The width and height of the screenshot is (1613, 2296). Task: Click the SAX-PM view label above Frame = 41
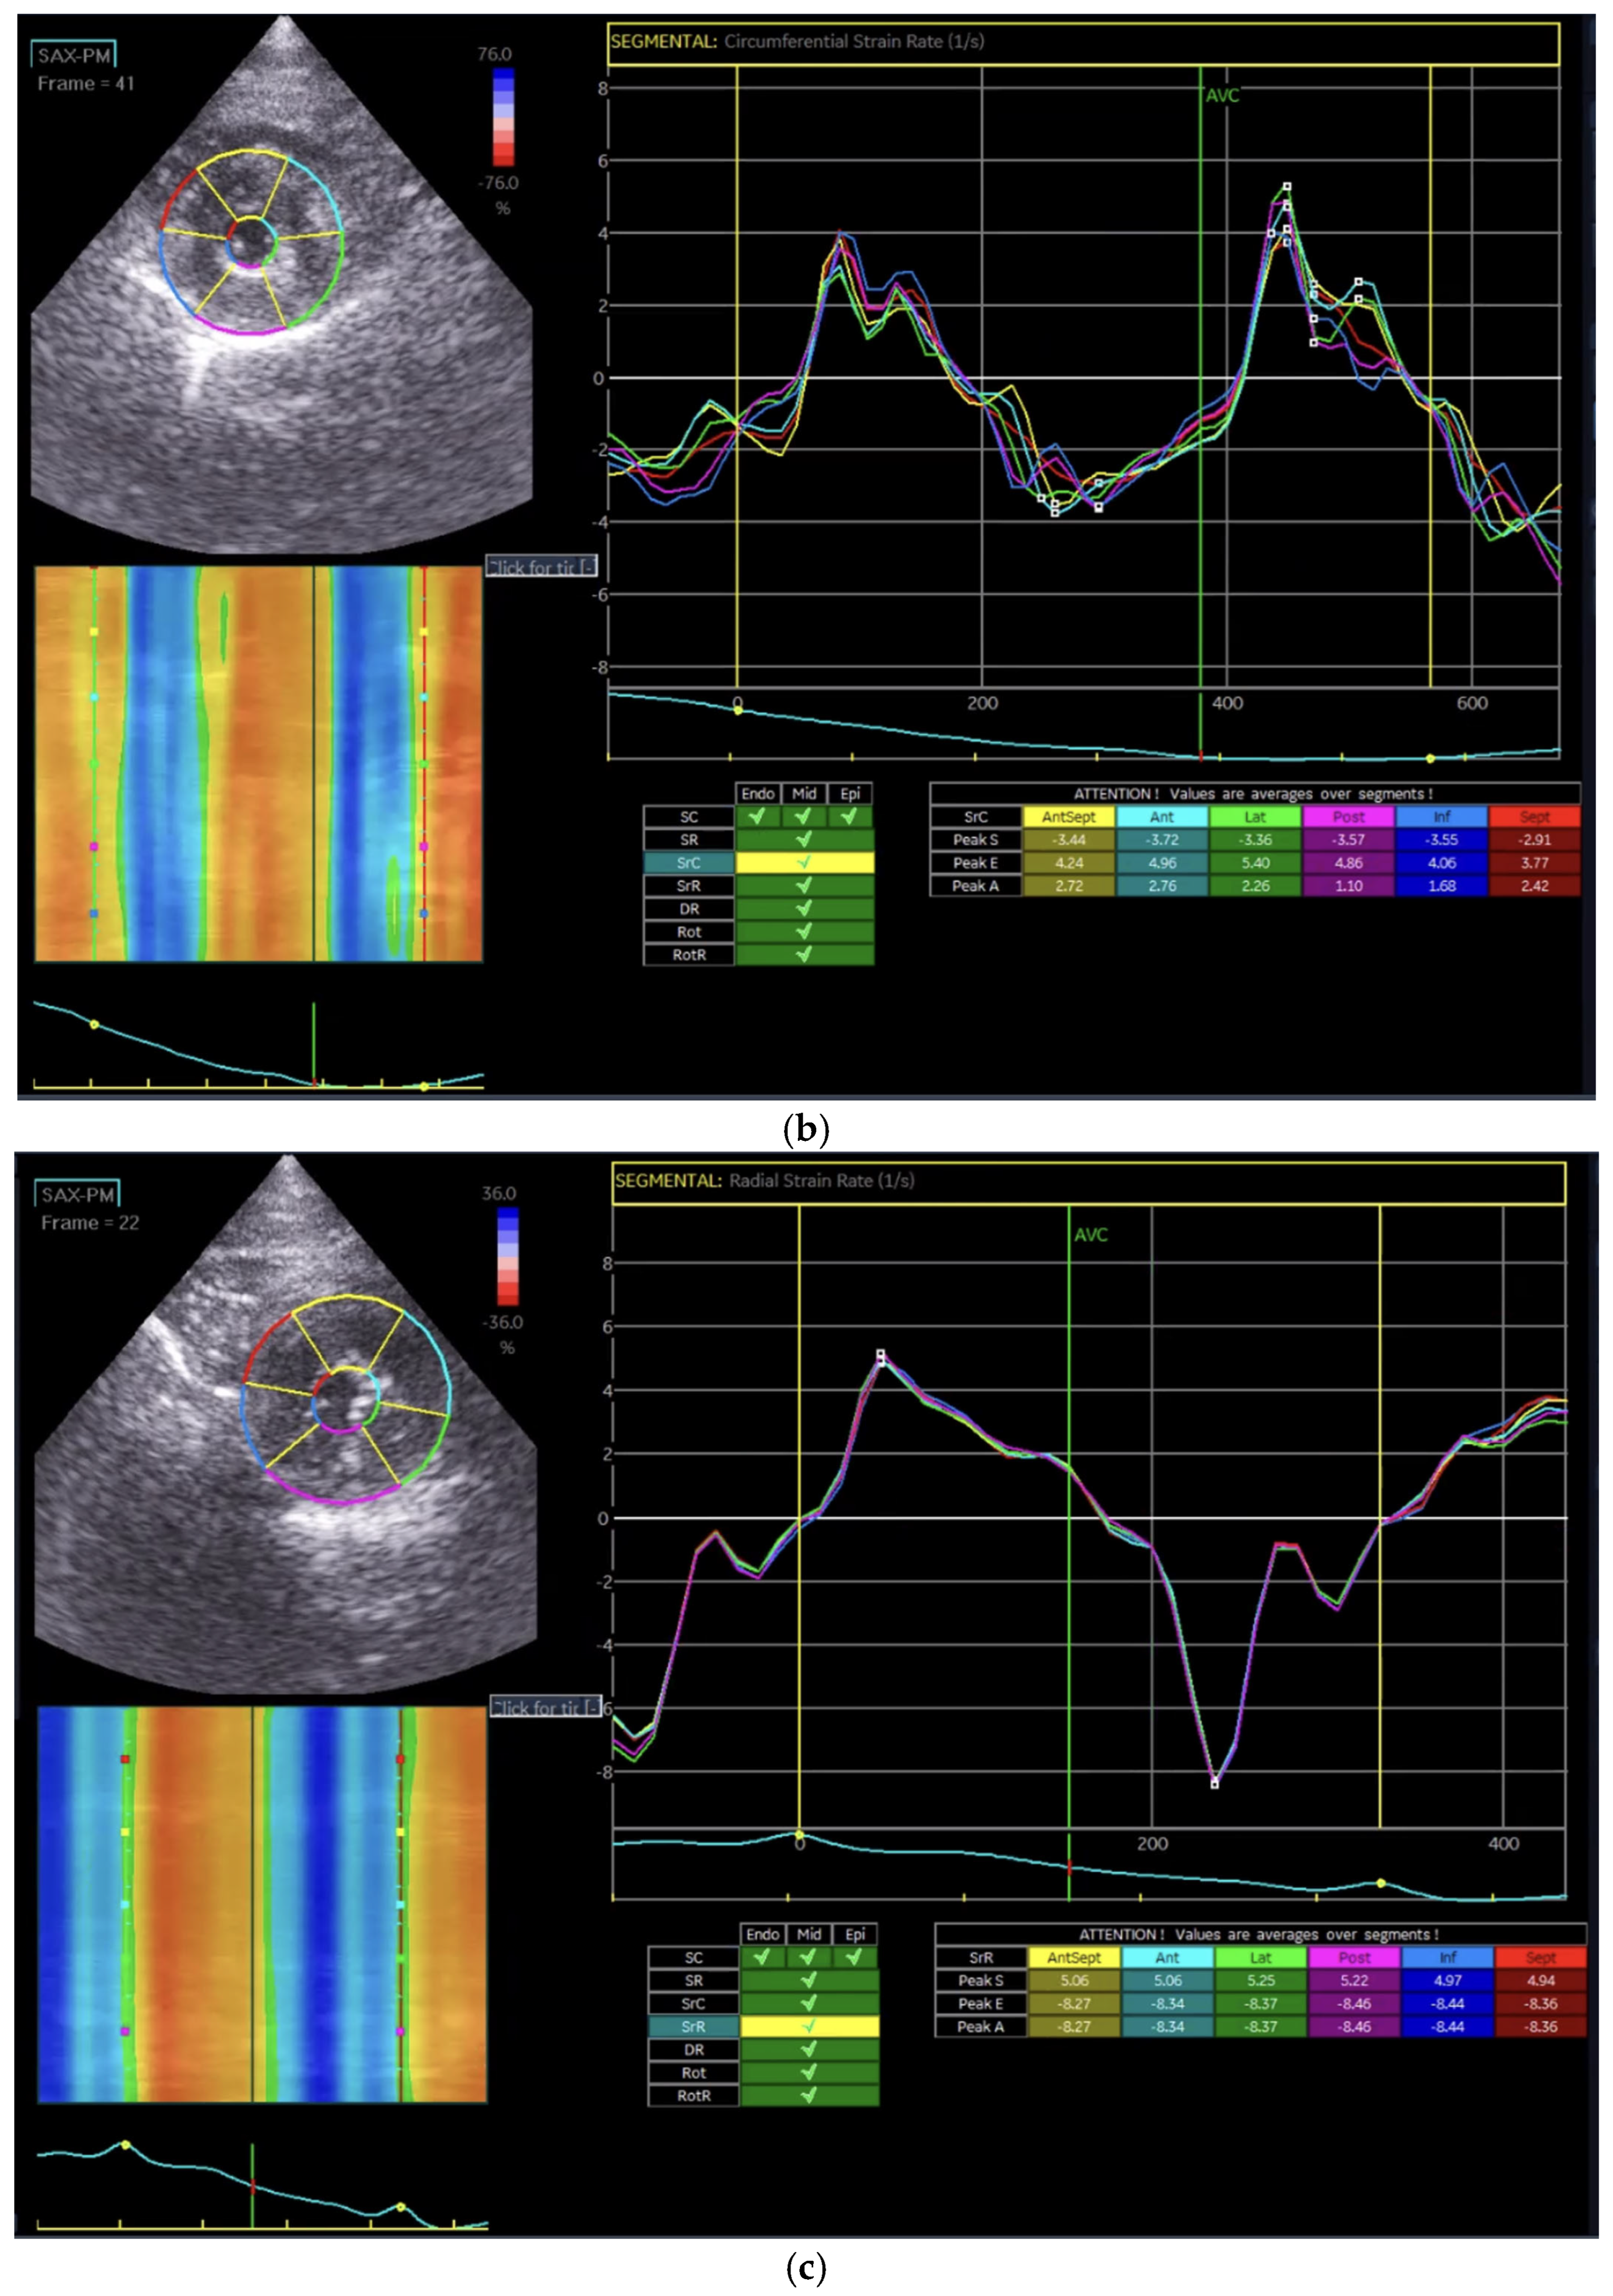coord(74,55)
